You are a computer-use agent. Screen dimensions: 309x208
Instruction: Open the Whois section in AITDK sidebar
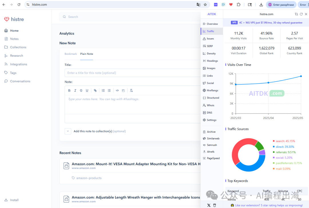point(210,105)
